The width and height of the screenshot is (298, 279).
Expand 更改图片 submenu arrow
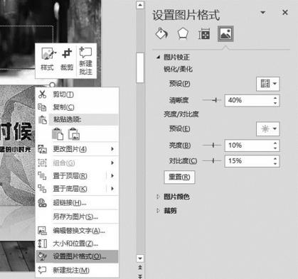point(112,149)
